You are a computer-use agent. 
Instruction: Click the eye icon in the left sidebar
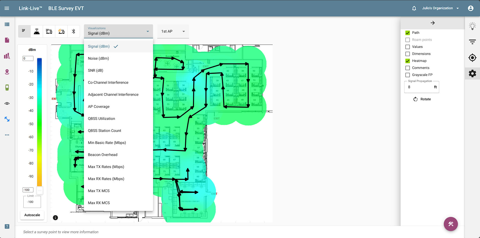pos(7,103)
